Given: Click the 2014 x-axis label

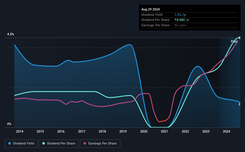Looking at the screenshot, I should (x=20, y=131).
